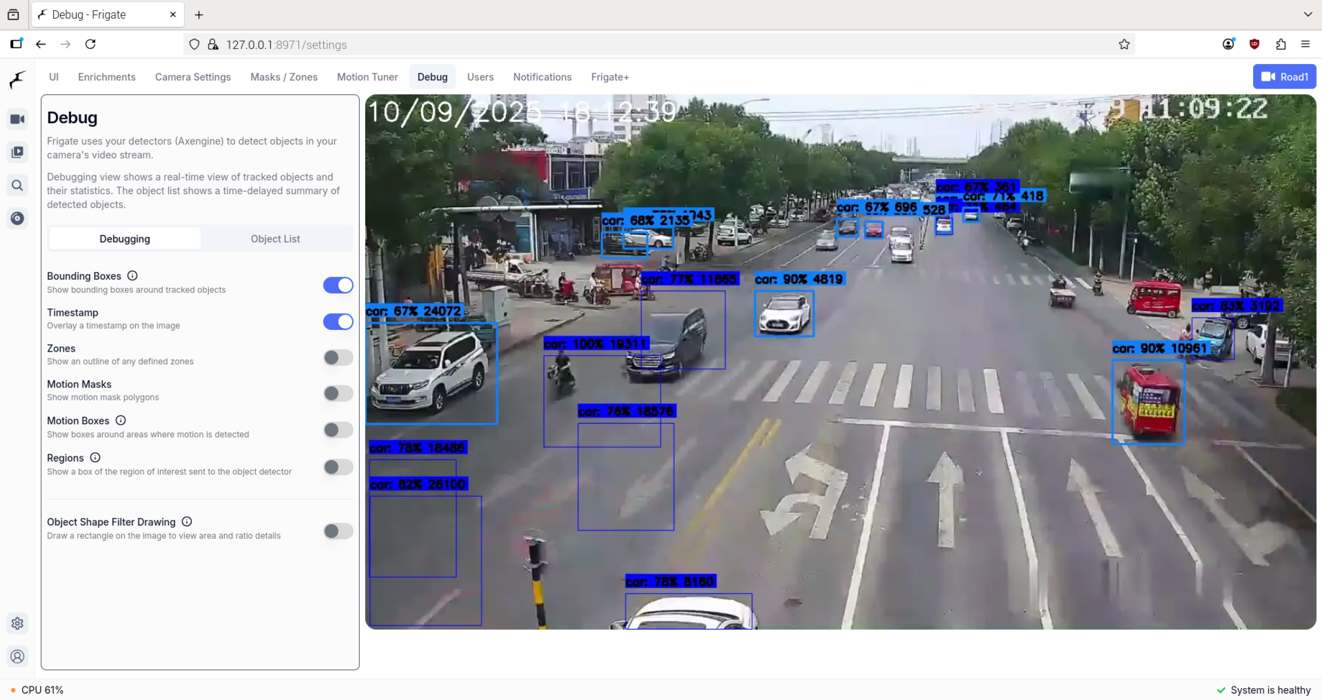Open the account user icon at sidebar bottom
The width and height of the screenshot is (1322, 700).
click(17, 657)
